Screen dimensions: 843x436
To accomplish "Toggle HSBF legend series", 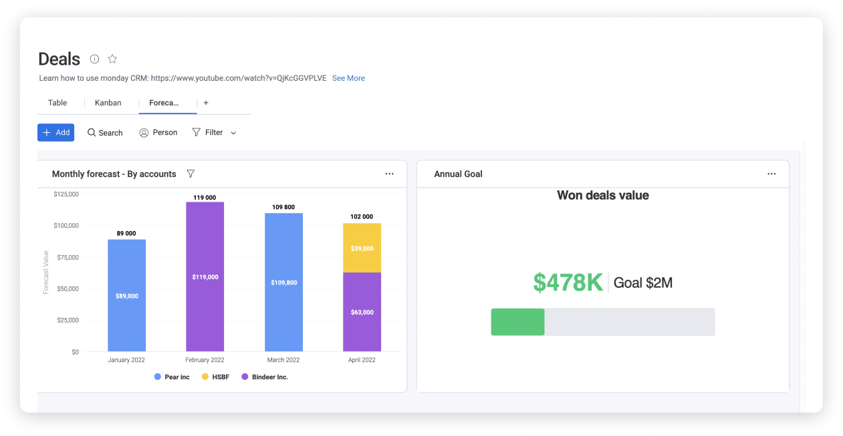I will (215, 377).
